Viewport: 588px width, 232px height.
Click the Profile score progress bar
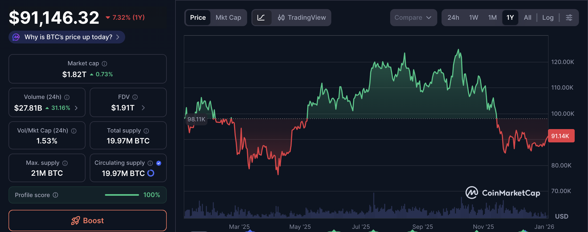coord(121,195)
